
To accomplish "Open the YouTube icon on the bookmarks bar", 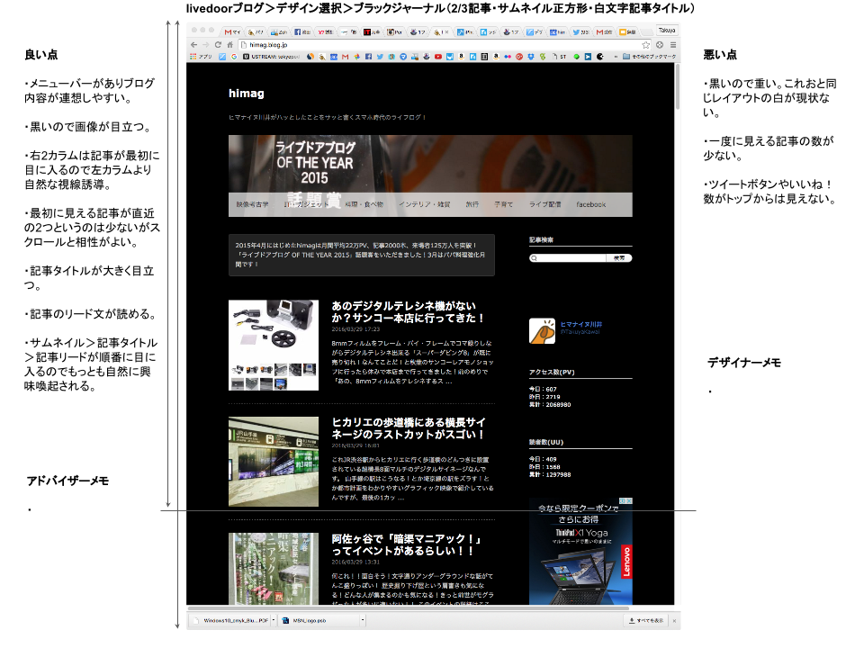I will (438, 58).
